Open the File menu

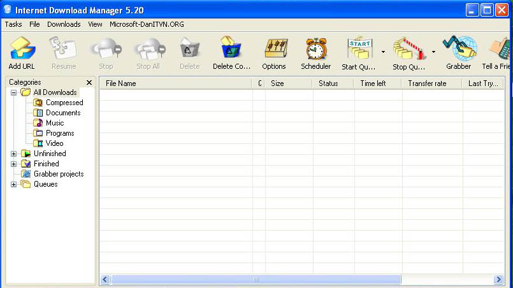[34, 24]
